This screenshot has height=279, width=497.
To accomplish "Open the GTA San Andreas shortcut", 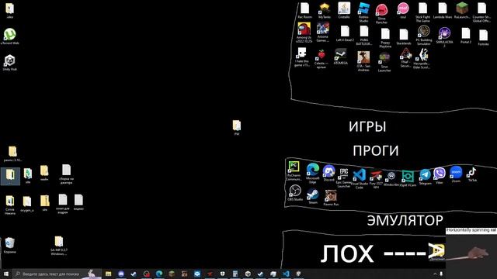I will 363,61.
